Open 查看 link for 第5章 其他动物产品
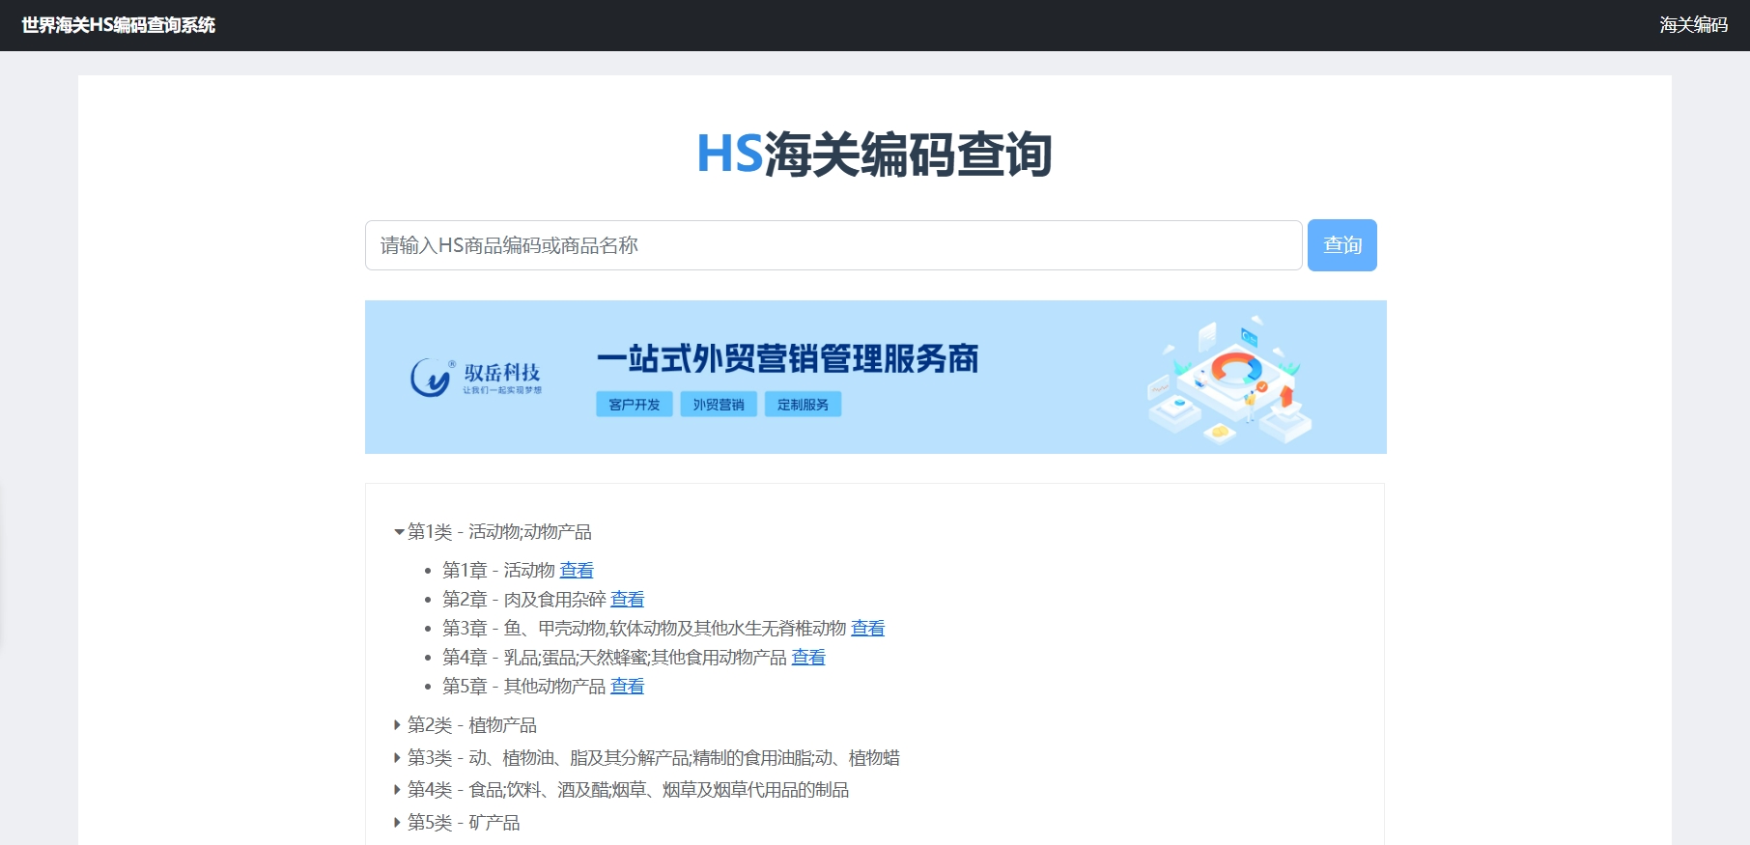Viewport: 1750px width, 845px height. pyautogui.click(x=627, y=687)
